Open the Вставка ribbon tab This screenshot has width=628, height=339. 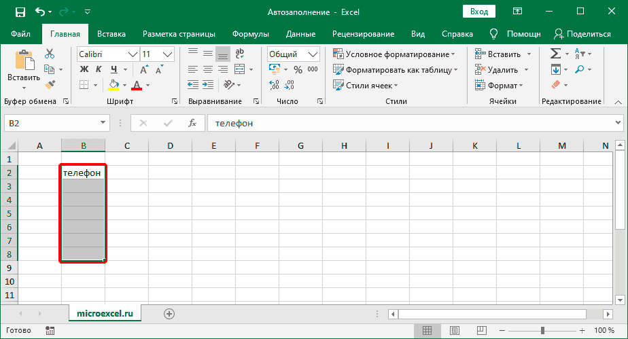point(111,34)
